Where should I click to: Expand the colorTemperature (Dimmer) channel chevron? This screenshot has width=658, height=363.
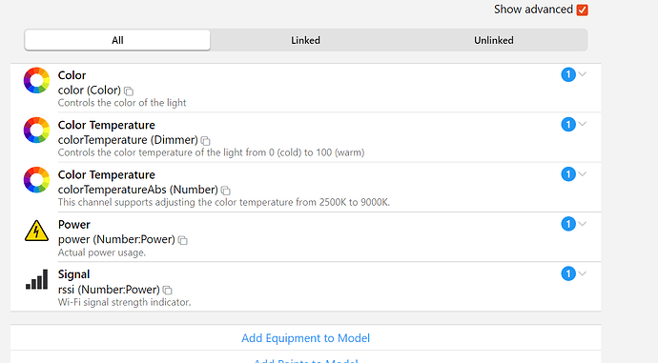(582, 124)
